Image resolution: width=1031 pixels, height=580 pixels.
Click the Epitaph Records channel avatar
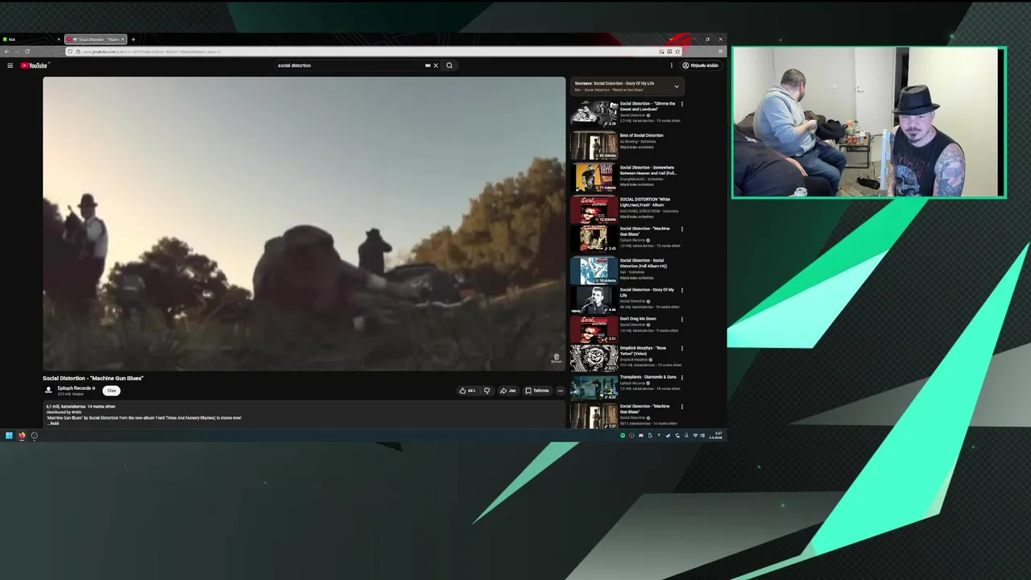[x=48, y=391]
